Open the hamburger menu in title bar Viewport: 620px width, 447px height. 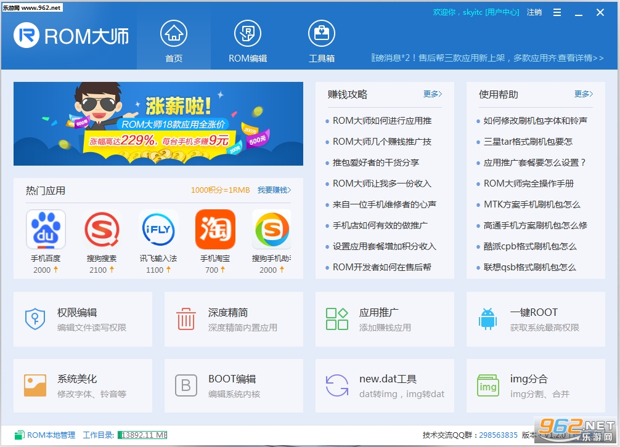tap(557, 13)
